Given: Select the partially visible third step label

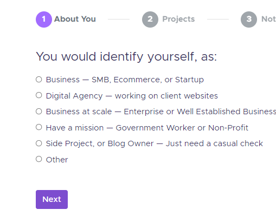Looking at the screenshot, I should point(268,19).
